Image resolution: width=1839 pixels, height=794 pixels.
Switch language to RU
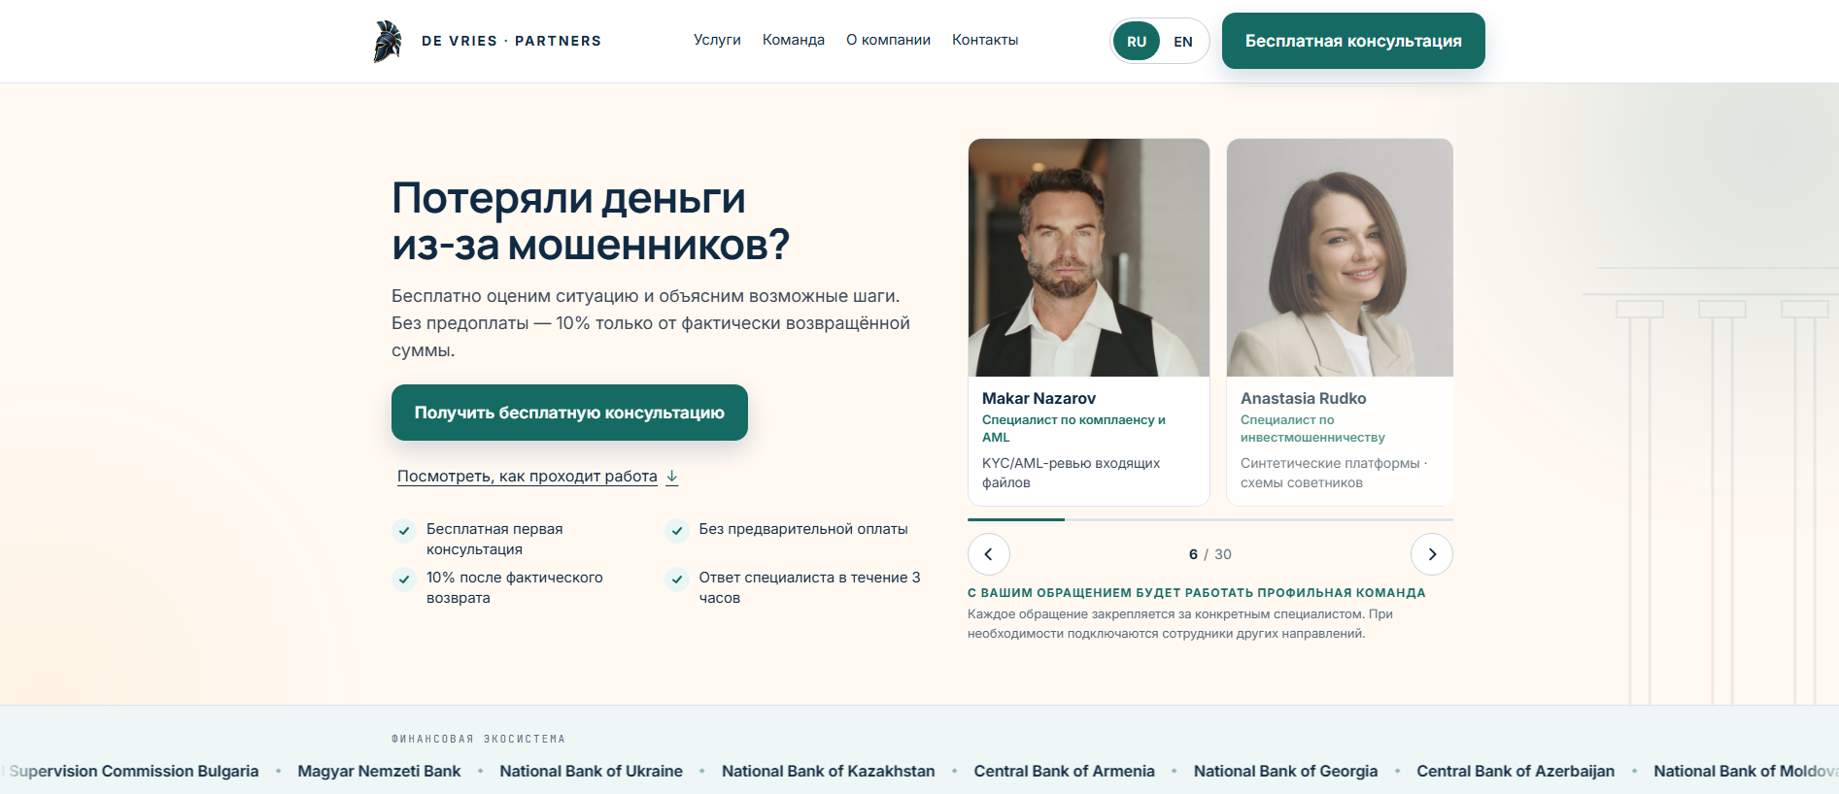pyautogui.click(x=1137, y=41)
